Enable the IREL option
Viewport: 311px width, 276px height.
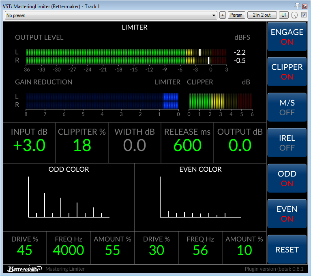coord(287,143)
